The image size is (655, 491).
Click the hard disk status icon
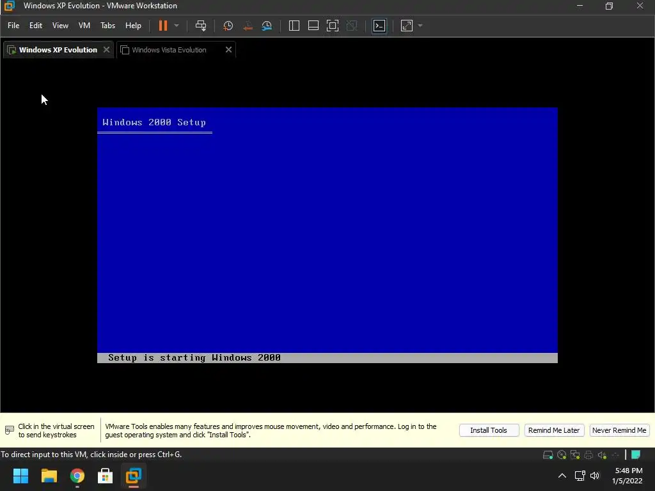[548, 455]
